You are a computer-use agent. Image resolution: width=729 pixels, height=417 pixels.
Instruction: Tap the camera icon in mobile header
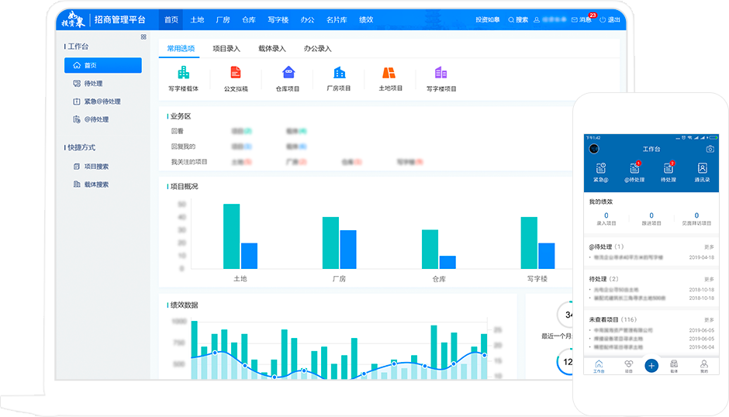[710, 149]
